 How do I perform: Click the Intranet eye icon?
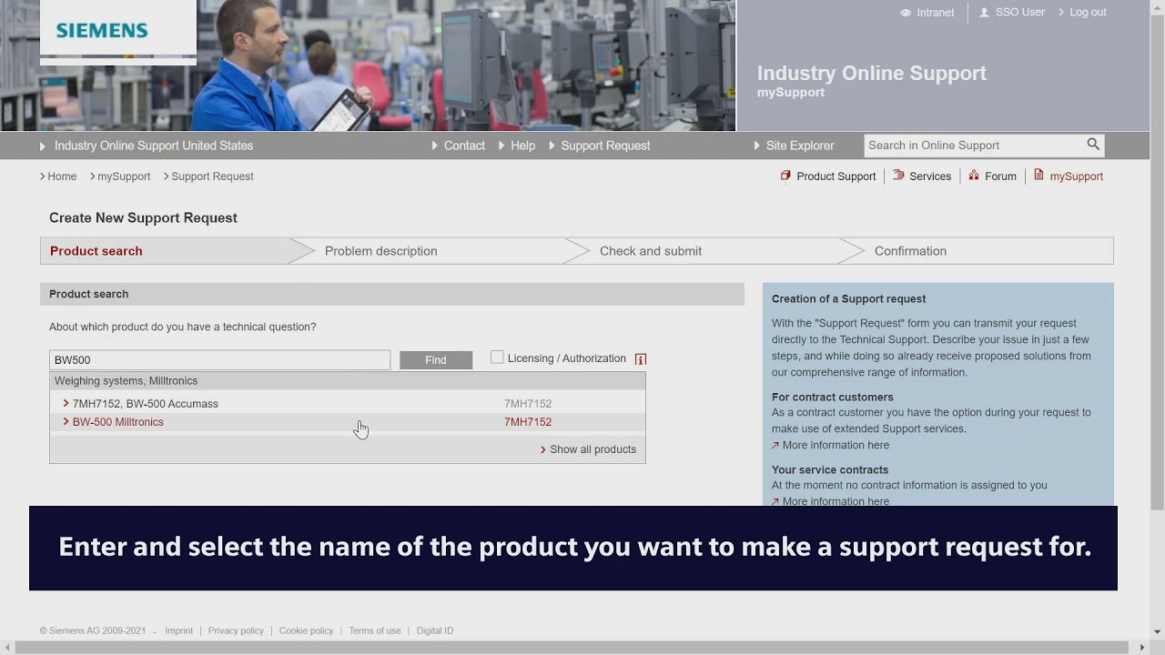(906, 13)
